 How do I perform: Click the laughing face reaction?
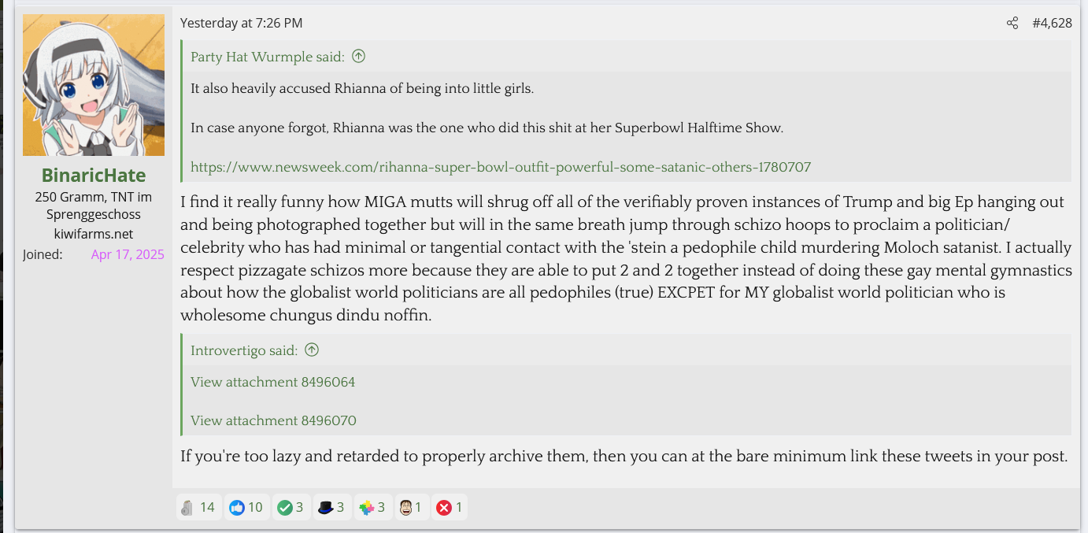(x=406, y=508)
